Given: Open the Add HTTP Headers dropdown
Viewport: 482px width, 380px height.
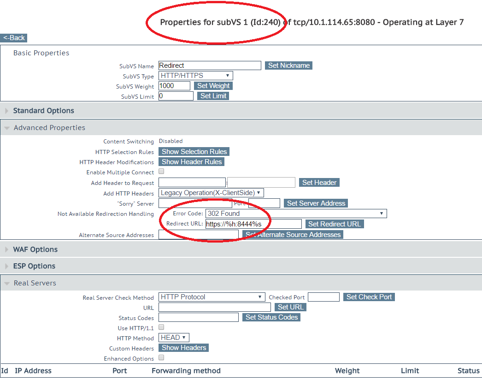Looking at the screenshot, I should 211,193.
